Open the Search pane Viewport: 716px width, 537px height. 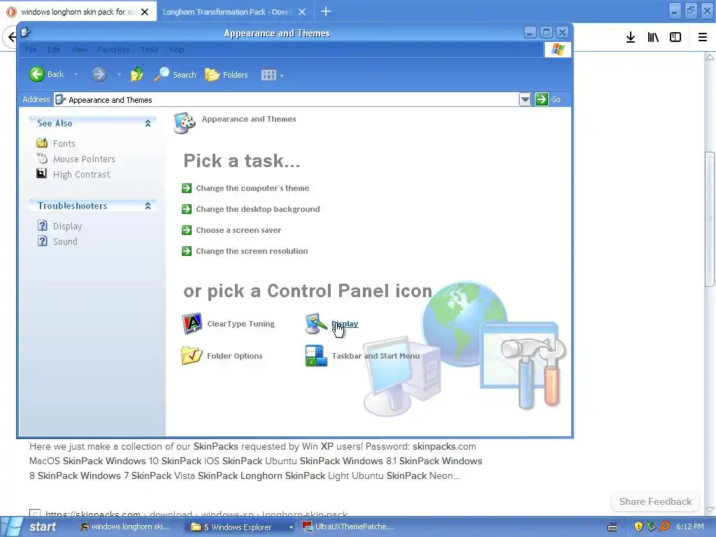[175, 74]
